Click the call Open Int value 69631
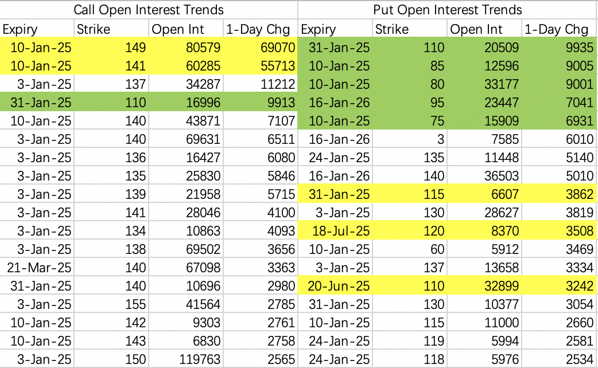The height and width of the screenshot is (368, 598). pos(203,139)
